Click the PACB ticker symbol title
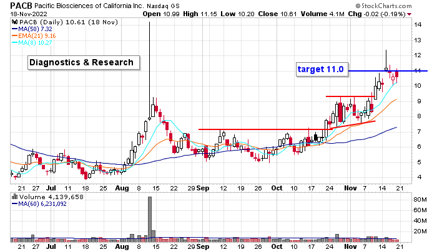The image size is (437, 252). click(x=21, y=6)
